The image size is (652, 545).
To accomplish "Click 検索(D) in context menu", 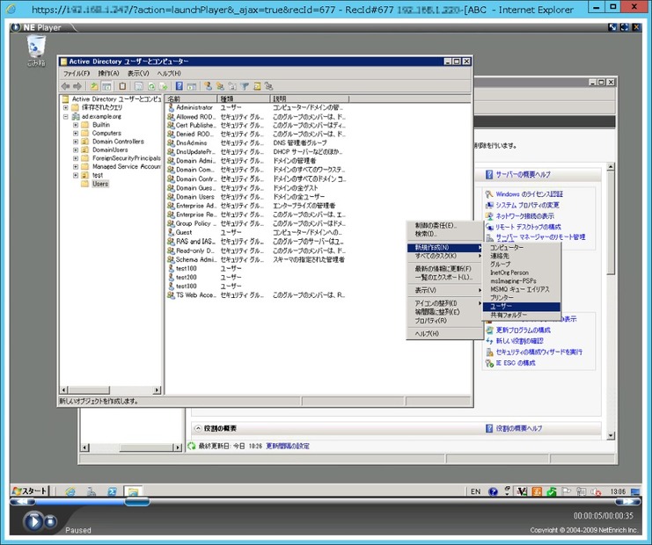I will click(444, 235).
